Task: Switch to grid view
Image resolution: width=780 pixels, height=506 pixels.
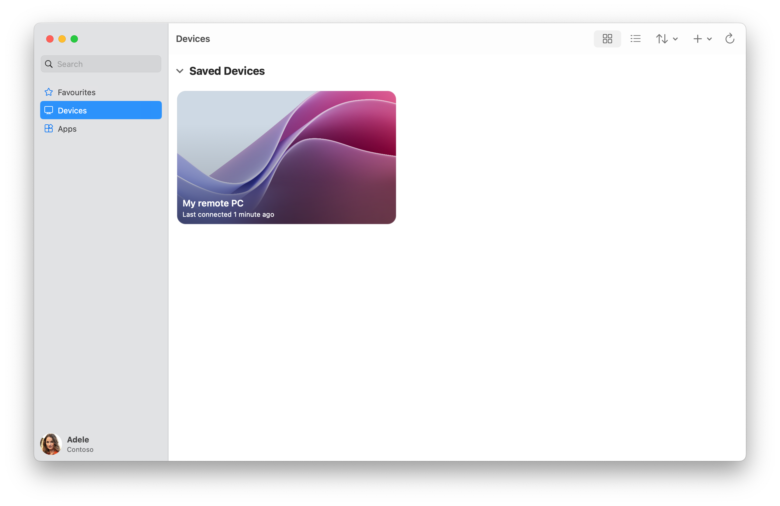Action: pos(607,39)
